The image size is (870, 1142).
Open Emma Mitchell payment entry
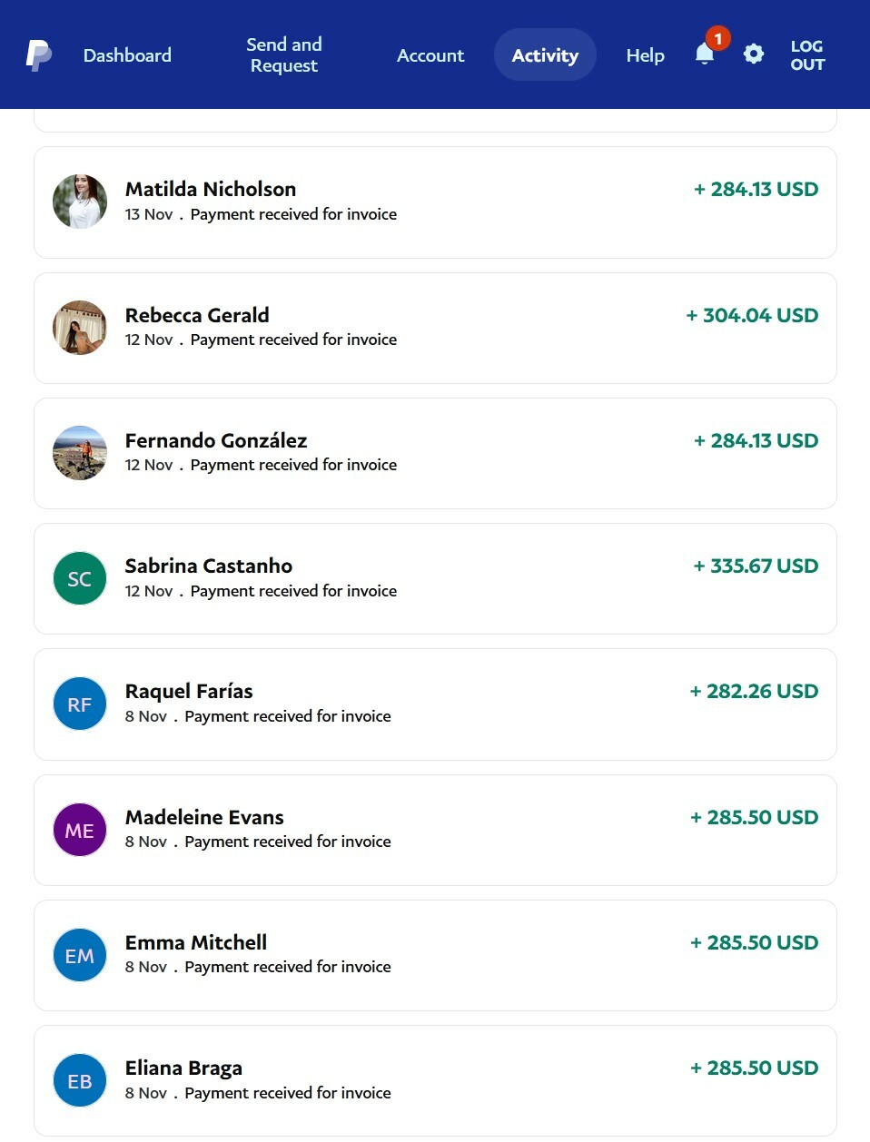(435, 955)
